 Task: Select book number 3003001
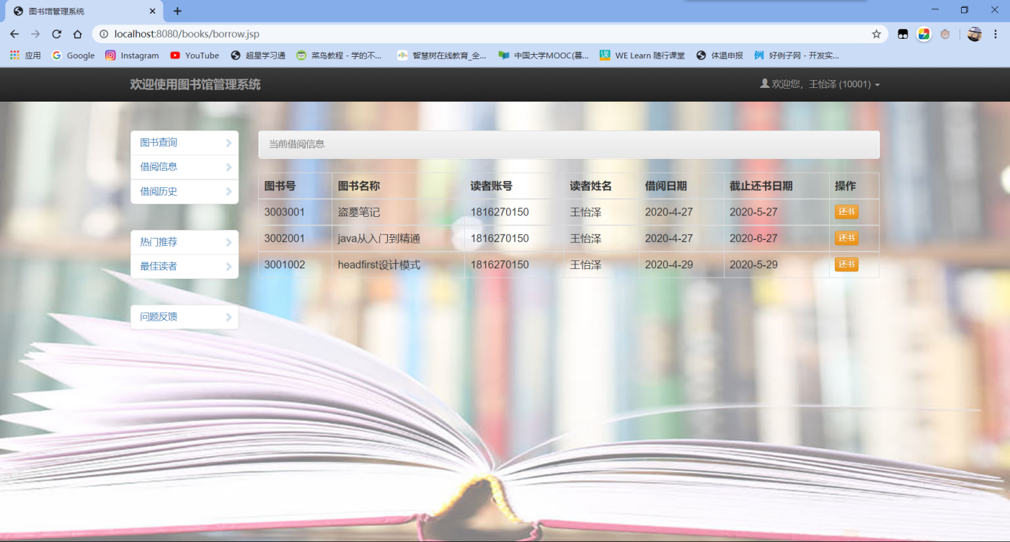click(x=285, y=213)
